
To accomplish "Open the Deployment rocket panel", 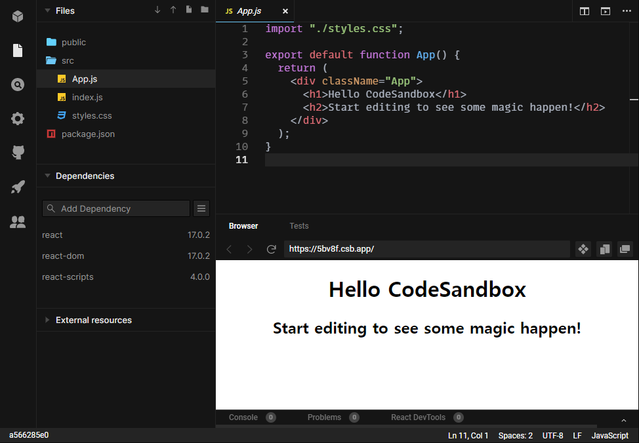I will tap(18, 187).
